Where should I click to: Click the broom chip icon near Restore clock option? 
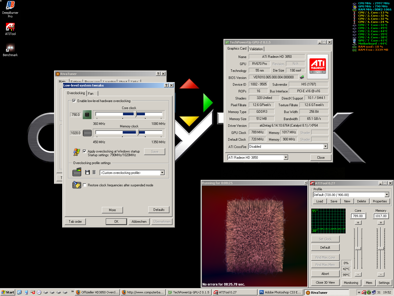(x=77, y=185)
